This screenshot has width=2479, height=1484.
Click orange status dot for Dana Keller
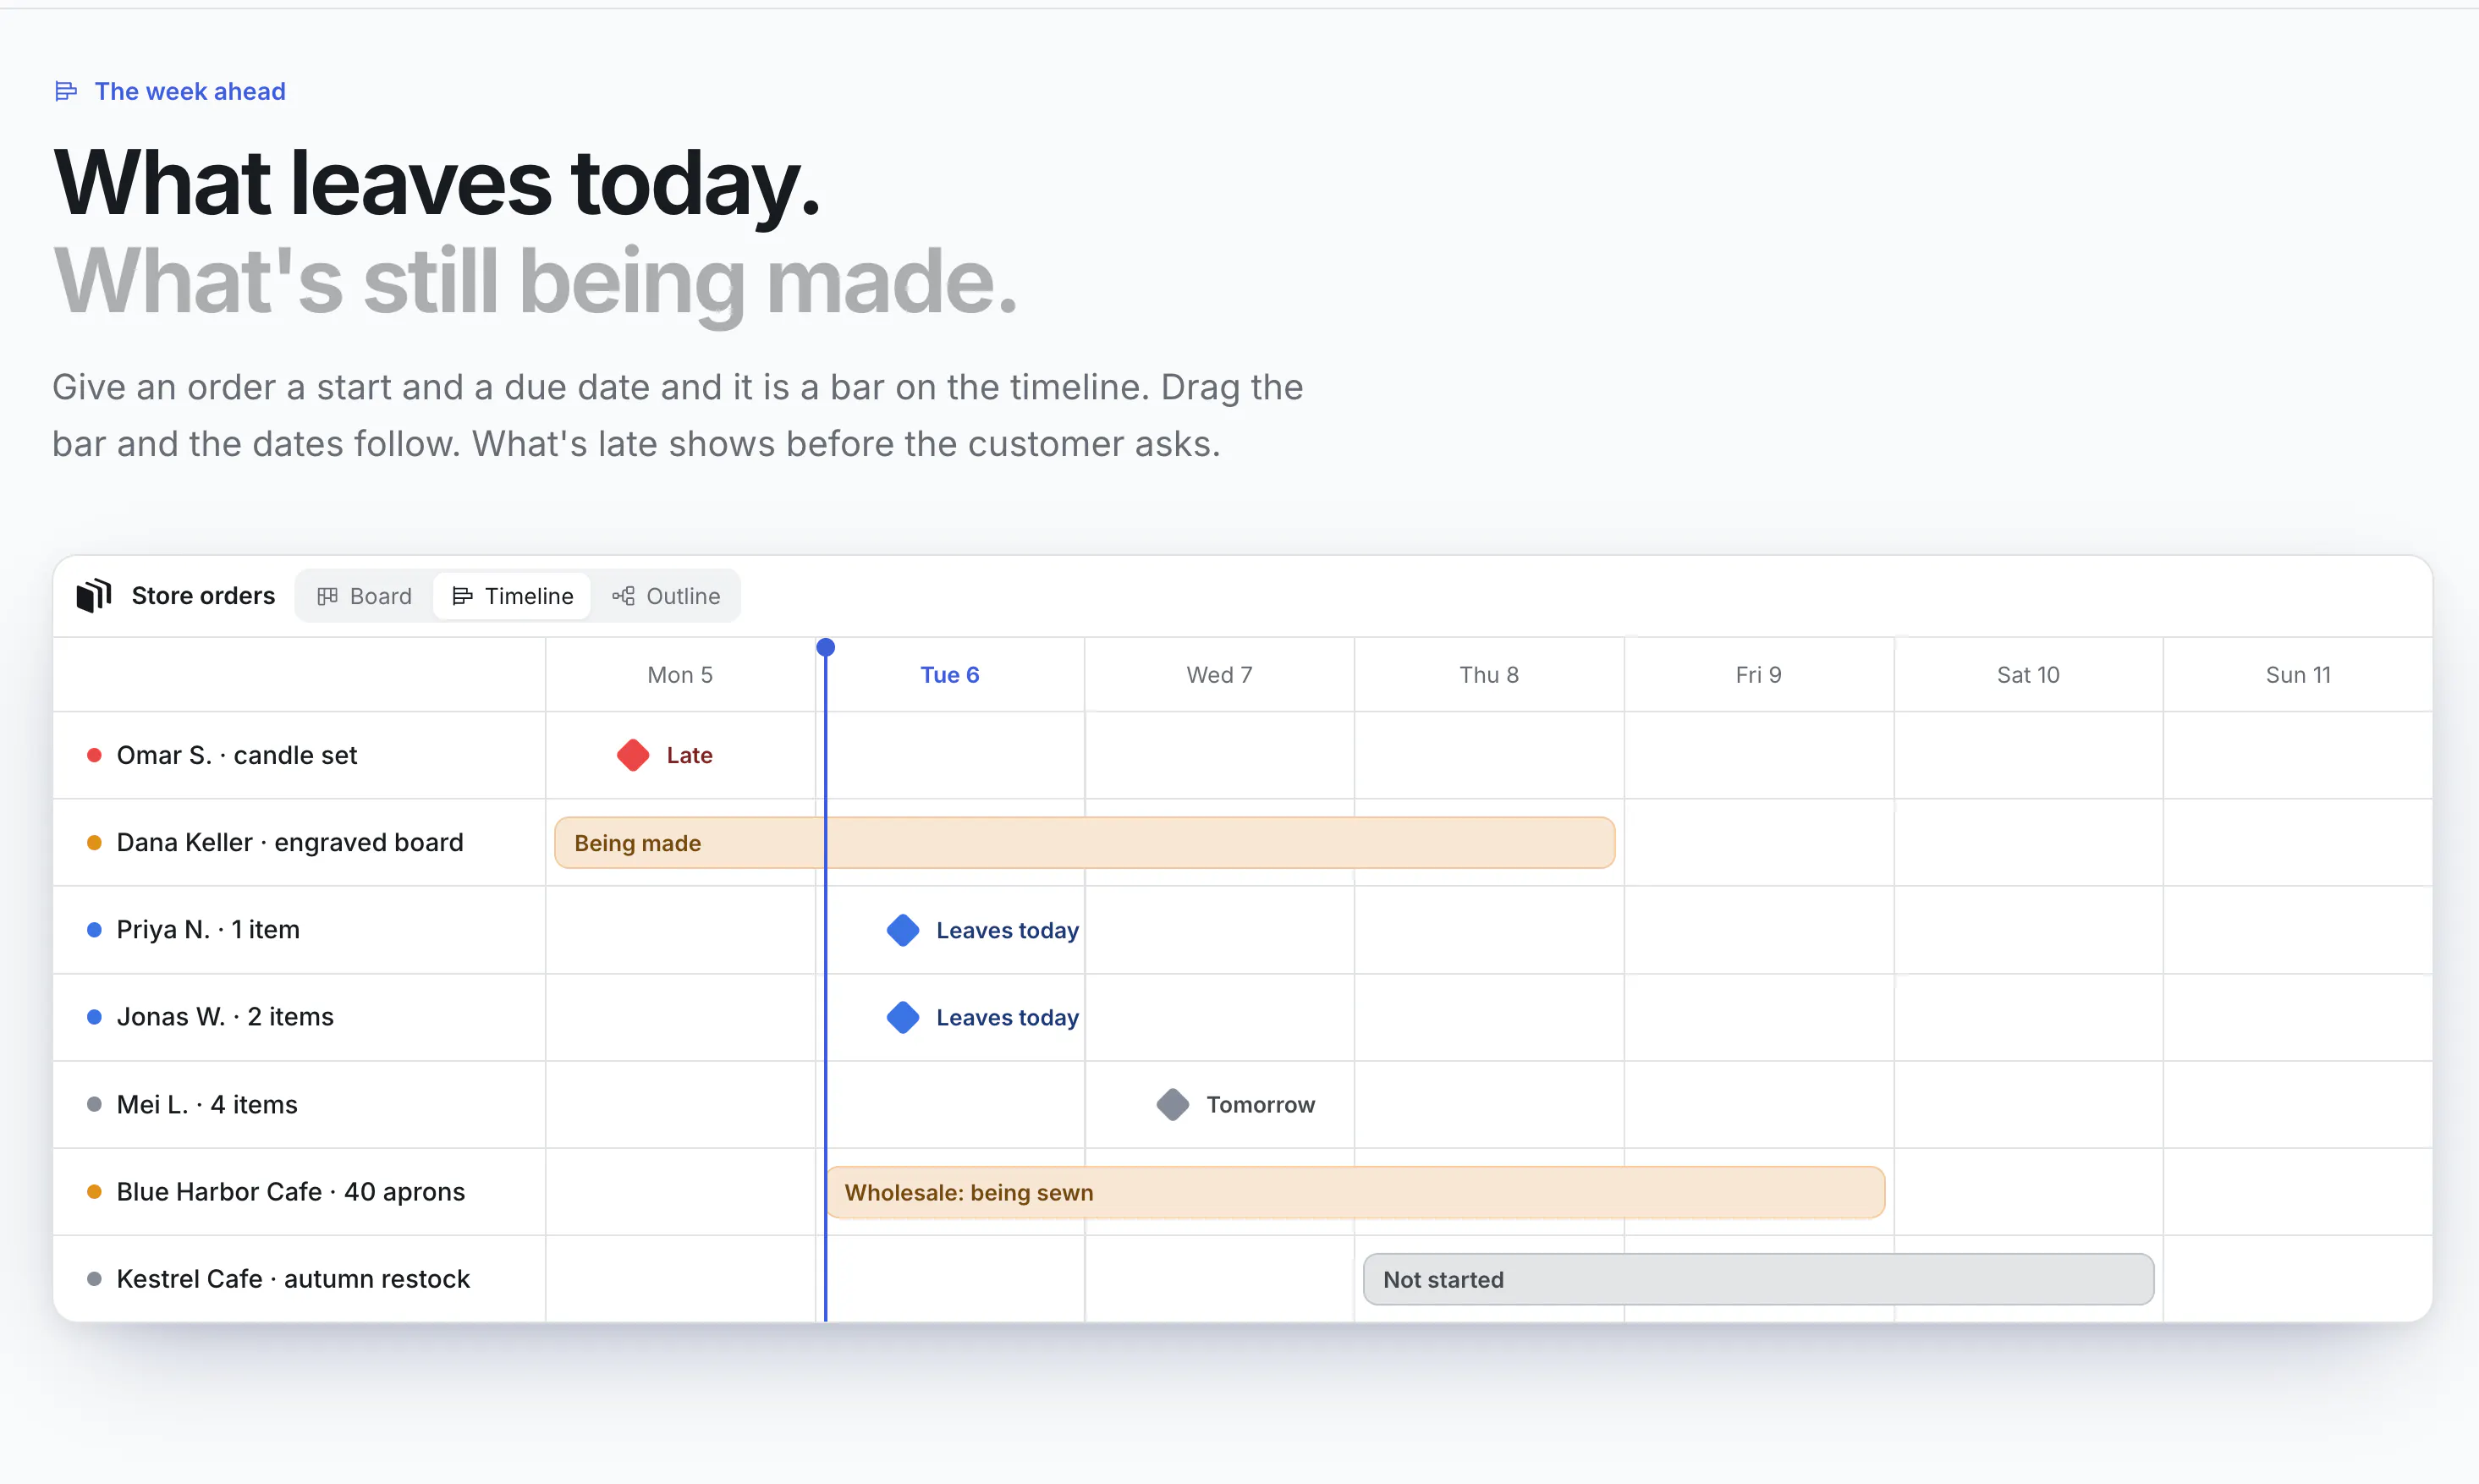[94, 842]
